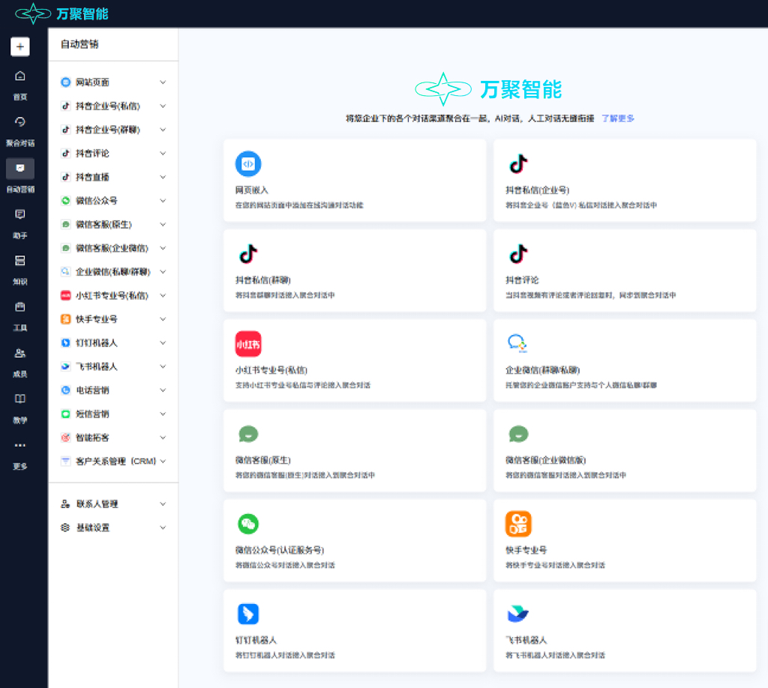Expand the 抖音评论 menu chevron

163,153
